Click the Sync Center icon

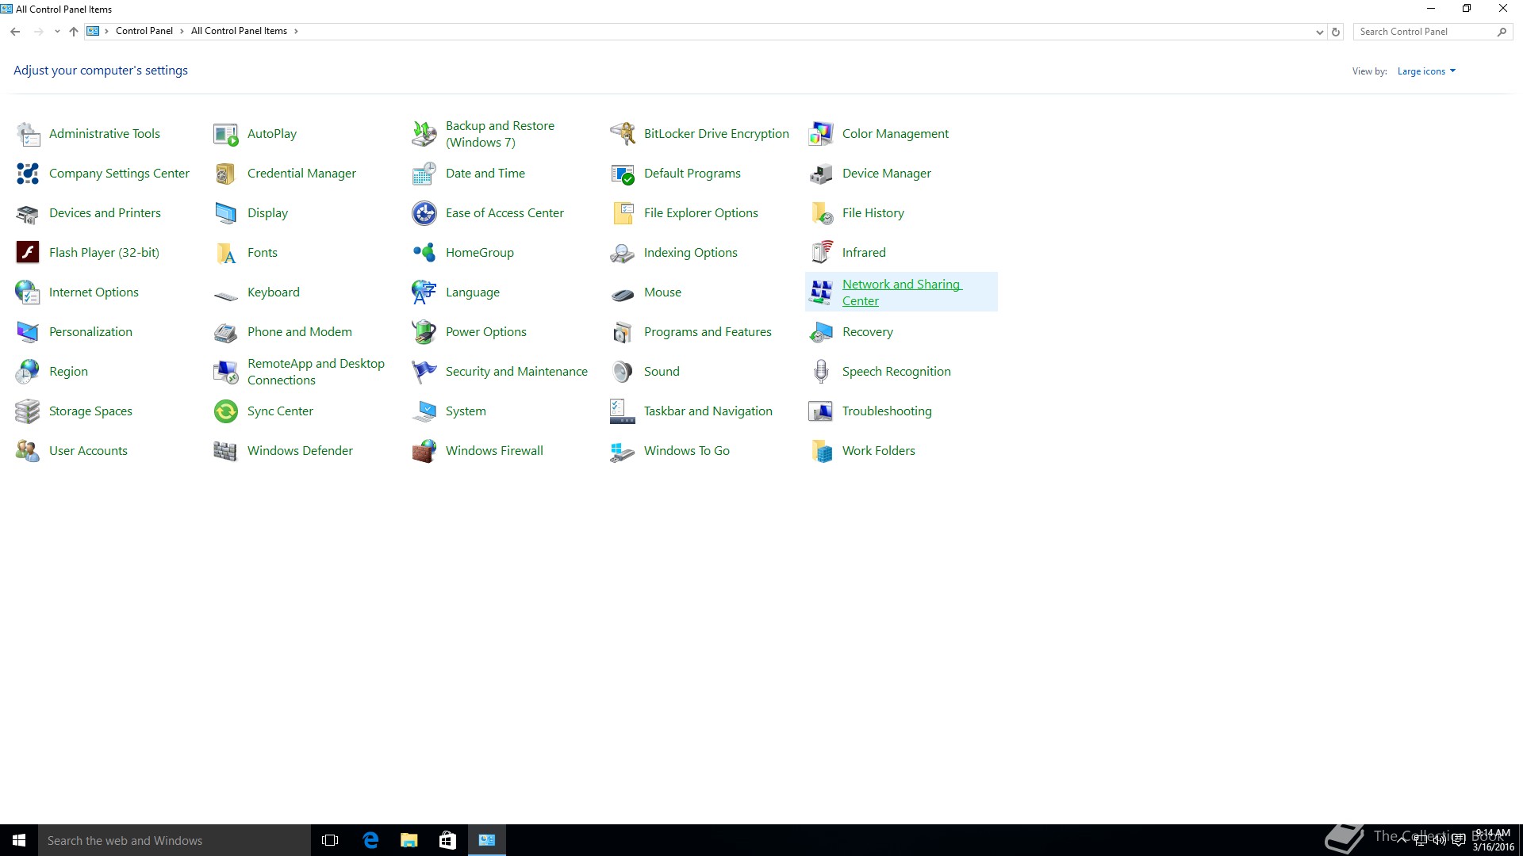click(x=226, y=411)
